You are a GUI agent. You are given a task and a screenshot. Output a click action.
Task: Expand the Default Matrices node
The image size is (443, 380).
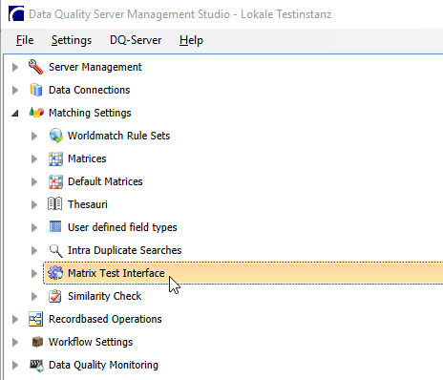pos(34,181)
